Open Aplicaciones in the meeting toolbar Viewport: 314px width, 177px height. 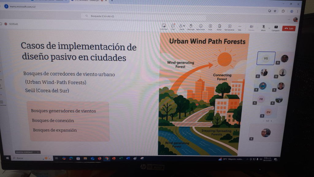(229, 27)
